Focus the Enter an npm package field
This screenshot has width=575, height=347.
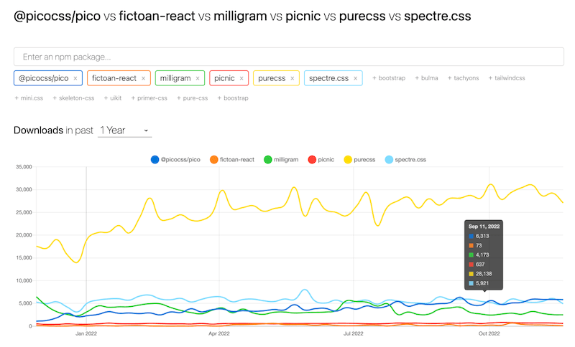coord(289,57)
